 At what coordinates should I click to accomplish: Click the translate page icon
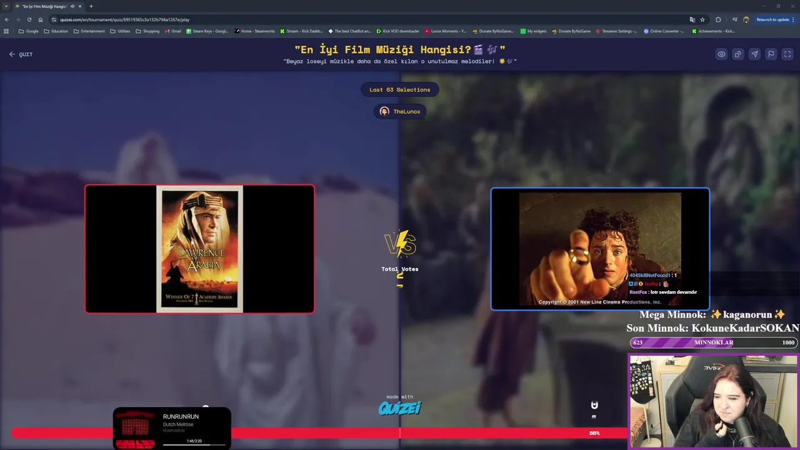692,19
